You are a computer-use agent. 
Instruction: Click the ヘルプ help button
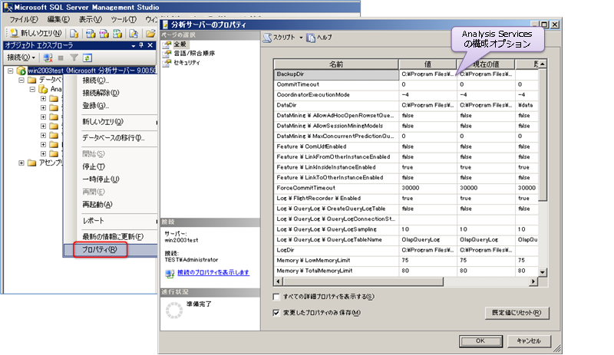click(319, 38)
